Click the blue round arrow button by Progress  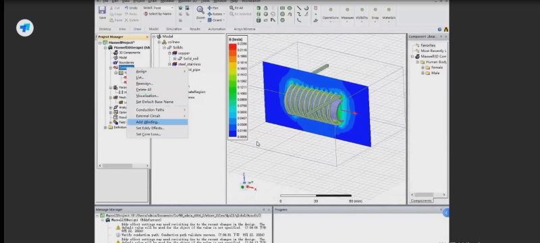coord(446,213)
